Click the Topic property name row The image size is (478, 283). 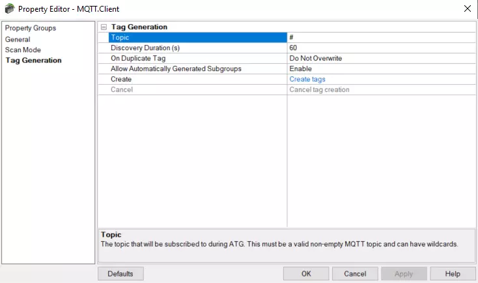[x=198, y=38]
